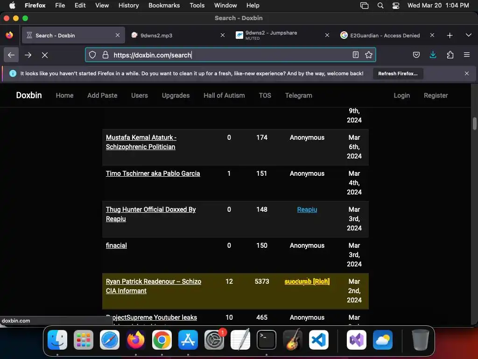Open Trash from the Dock

pos(421,340)
